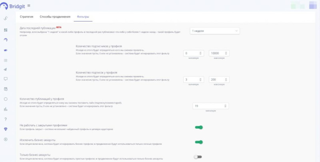Click 'Количество подписчиков у профиля' heading
320x162 pixels.
99,46
